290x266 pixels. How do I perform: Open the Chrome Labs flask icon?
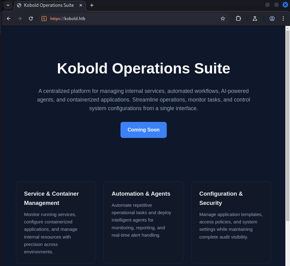255,19
